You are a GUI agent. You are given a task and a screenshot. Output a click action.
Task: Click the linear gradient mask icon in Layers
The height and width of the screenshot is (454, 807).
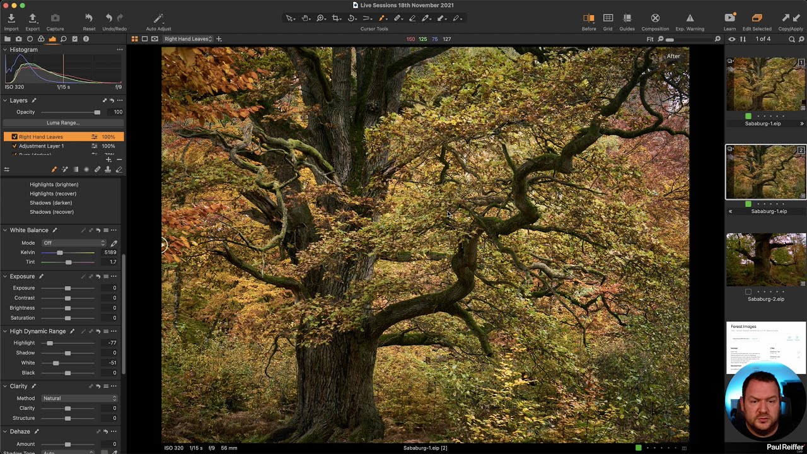[76, 170]
